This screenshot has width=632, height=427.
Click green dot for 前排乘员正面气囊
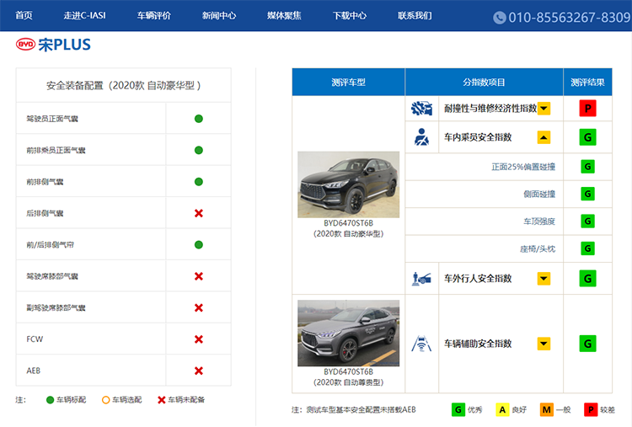pyautogui.click(x=199, y=150)
